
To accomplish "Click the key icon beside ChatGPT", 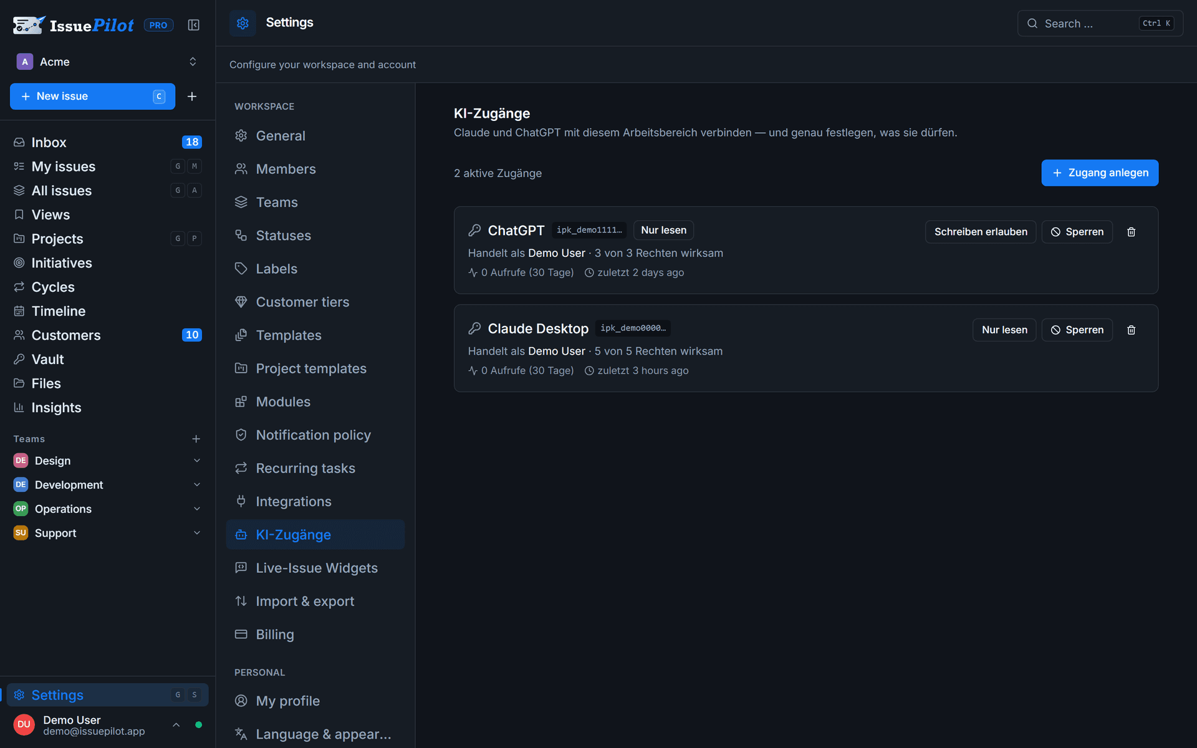I will coord(474,231).
